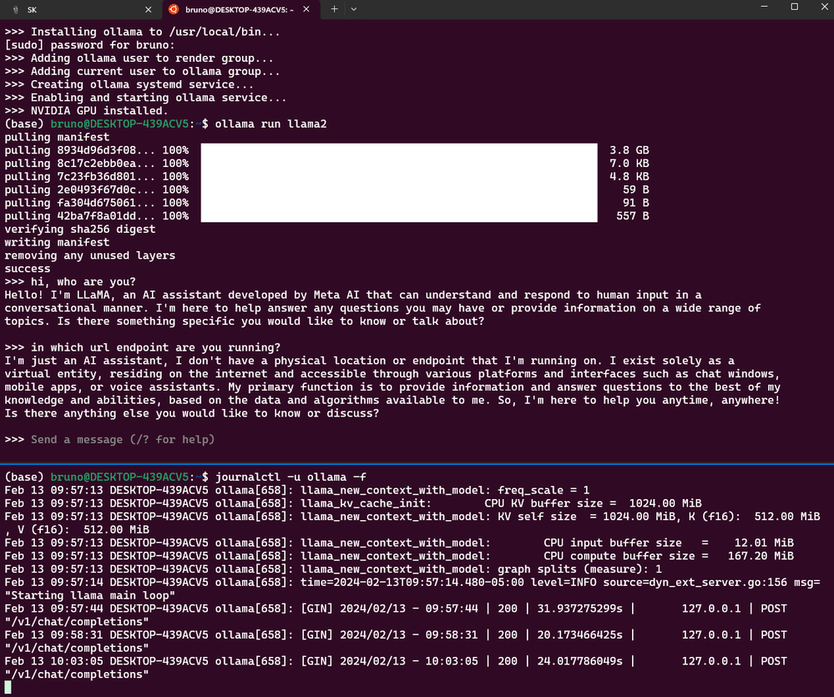
Task: Close the bruno@DESKTOP-439ACV5 tab
Action: (x=306, y=9)
